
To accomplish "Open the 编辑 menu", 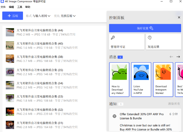I will [x=11, y=7].
